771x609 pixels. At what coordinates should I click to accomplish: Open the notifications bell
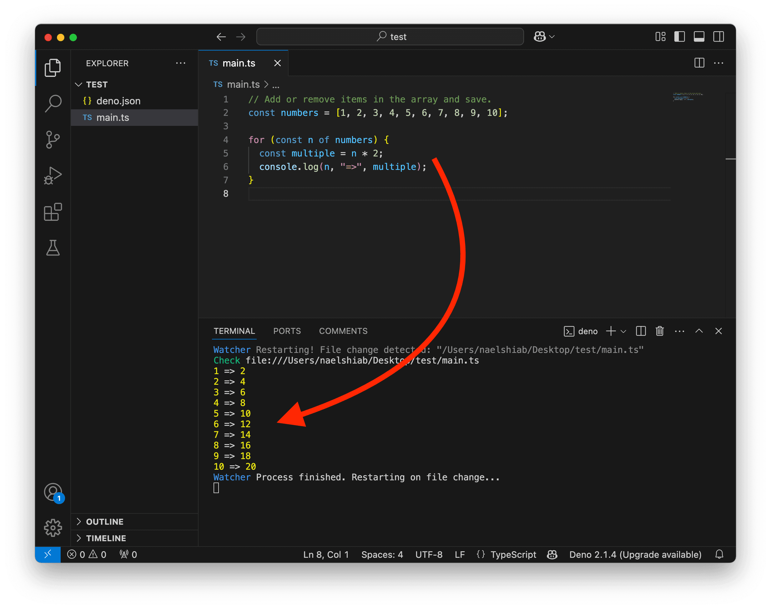coord(719,554)
